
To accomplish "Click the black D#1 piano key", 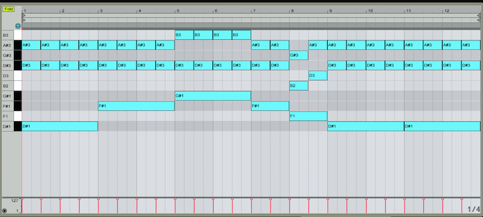I will click(18, 127).
